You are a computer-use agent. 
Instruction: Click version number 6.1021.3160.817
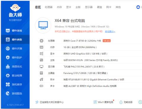15,105
